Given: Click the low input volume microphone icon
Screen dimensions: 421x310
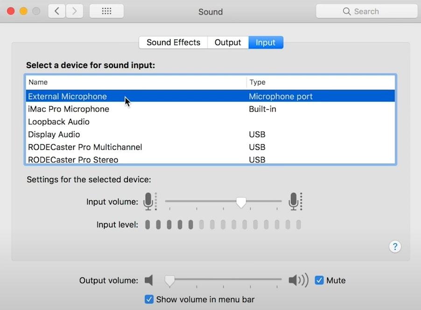Looking at the screenshot, I should click(149, 202).
